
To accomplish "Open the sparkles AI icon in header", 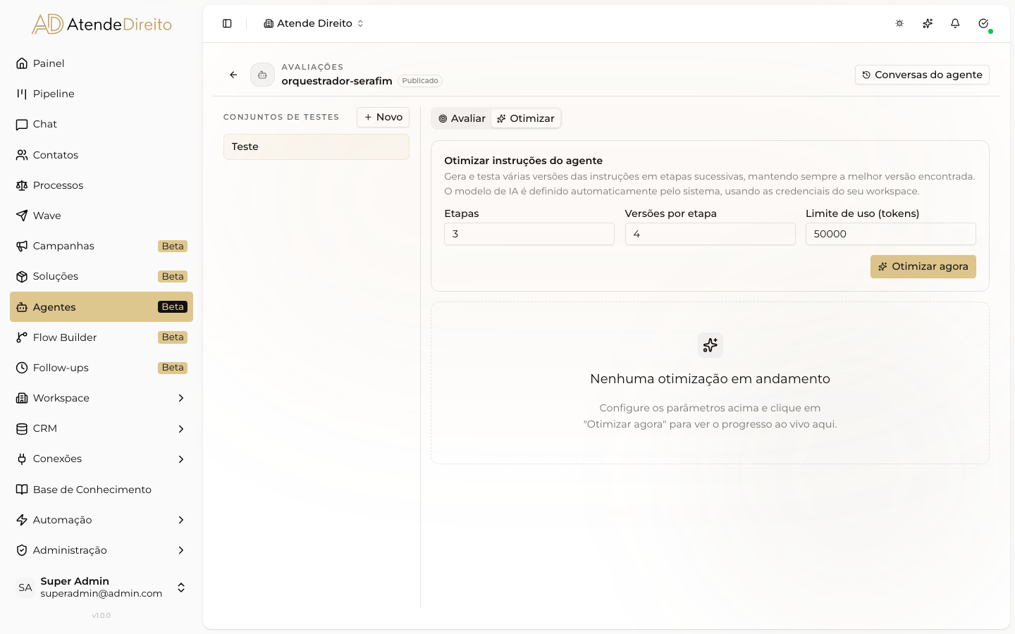I will [x=928, y=23].
